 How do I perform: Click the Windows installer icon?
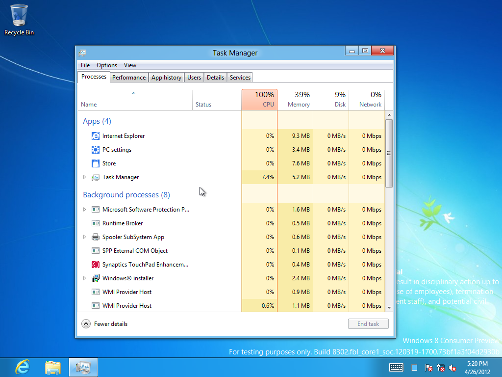96,278
